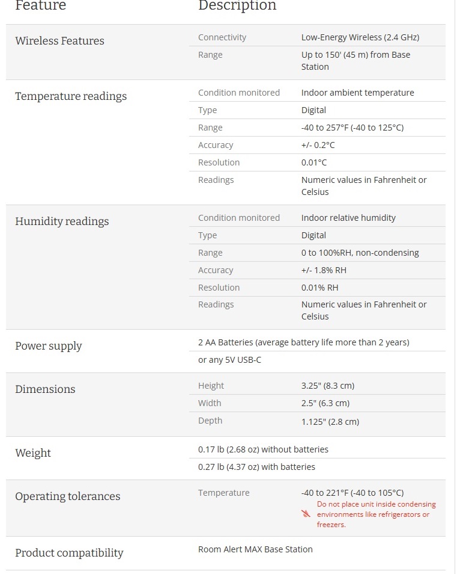The width and height of the screenshot is (460, 574).
Task: Click the Operating tolerances heading
Action: pos(67,496)
